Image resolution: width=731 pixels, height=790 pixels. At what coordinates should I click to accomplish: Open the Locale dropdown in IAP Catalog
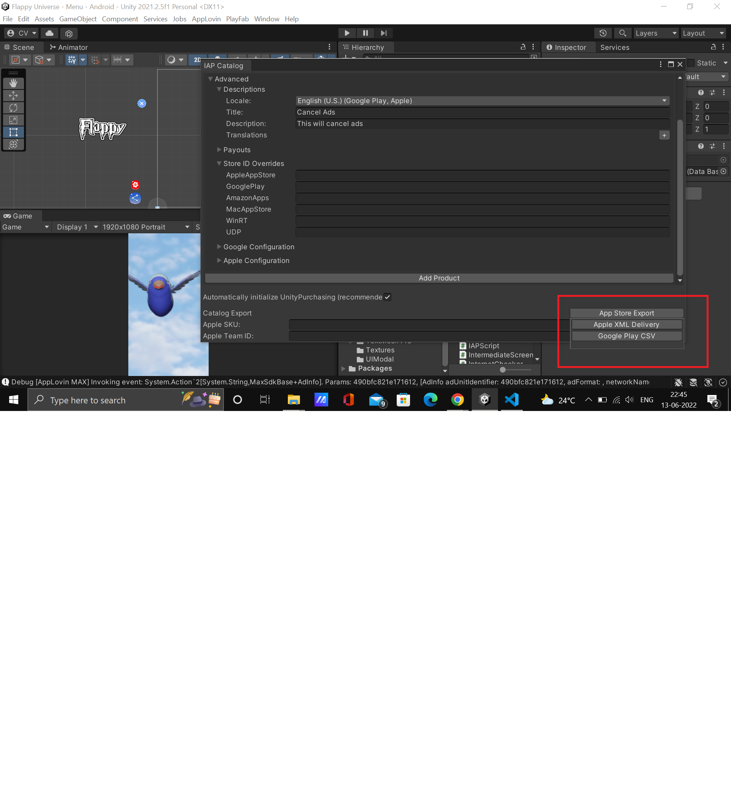click(482, 101)
